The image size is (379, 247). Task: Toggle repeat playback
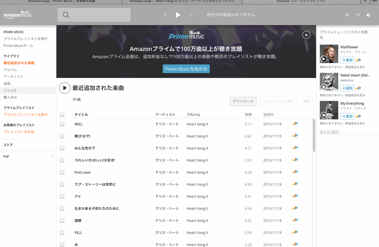point(358,15)
